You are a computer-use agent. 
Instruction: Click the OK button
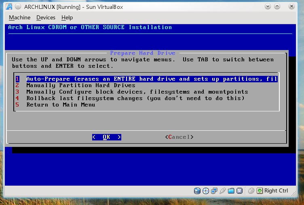tap(107, 137)
